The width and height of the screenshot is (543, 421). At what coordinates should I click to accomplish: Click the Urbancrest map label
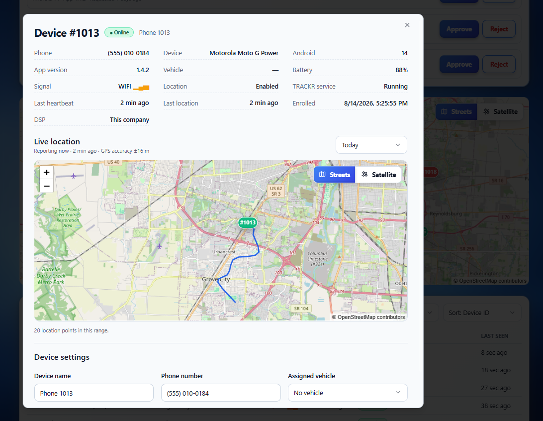click(224, 252)
